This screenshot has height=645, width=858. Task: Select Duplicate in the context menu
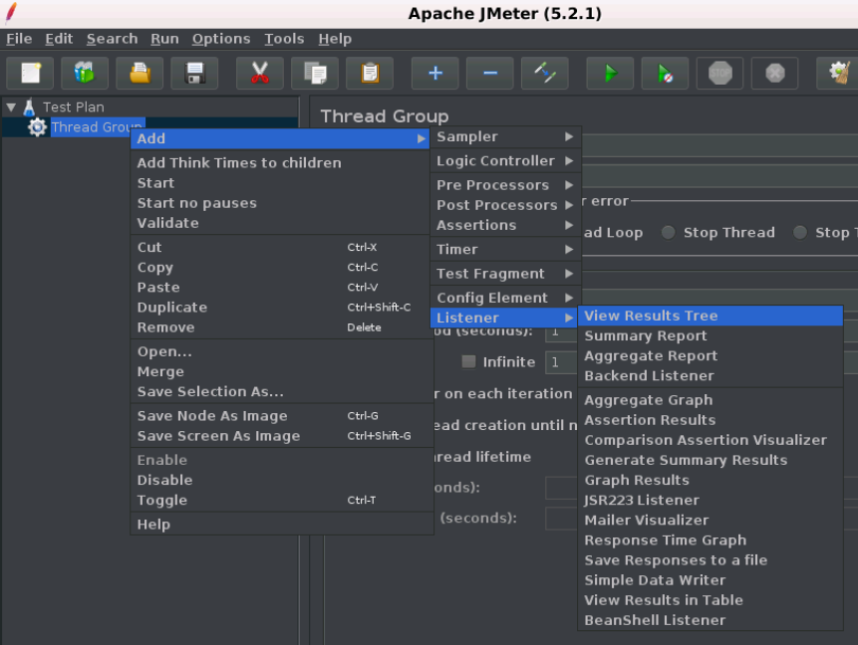(280, 308)
